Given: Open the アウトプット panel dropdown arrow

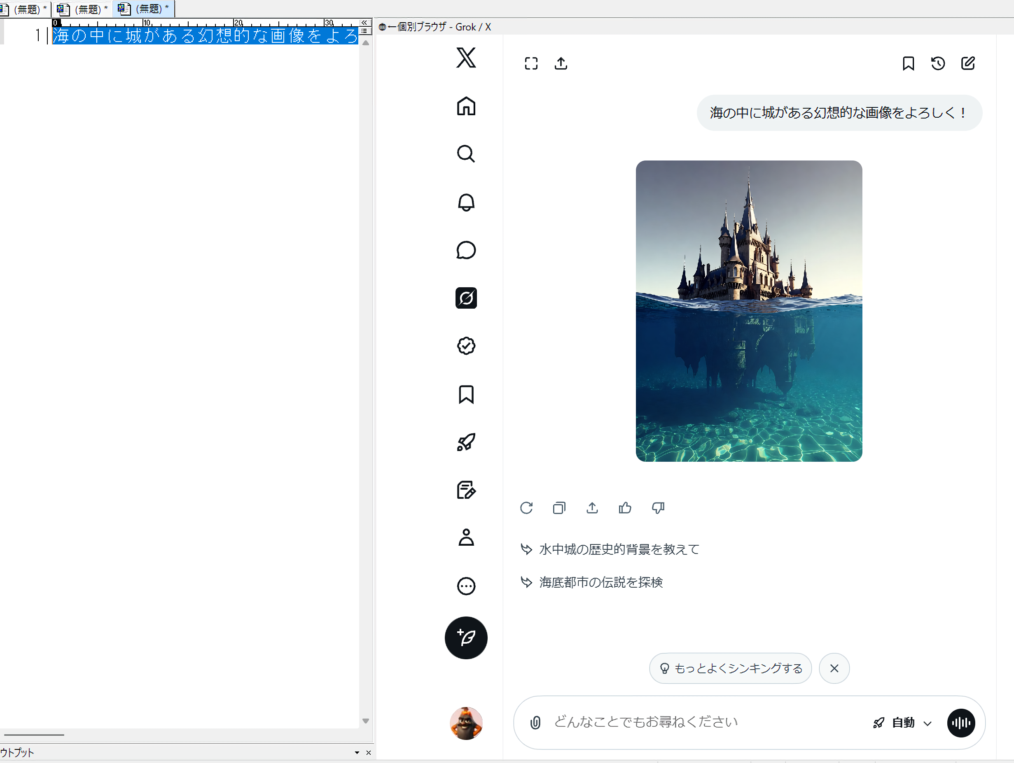Looking at the screenshot, I should (357, 752).
